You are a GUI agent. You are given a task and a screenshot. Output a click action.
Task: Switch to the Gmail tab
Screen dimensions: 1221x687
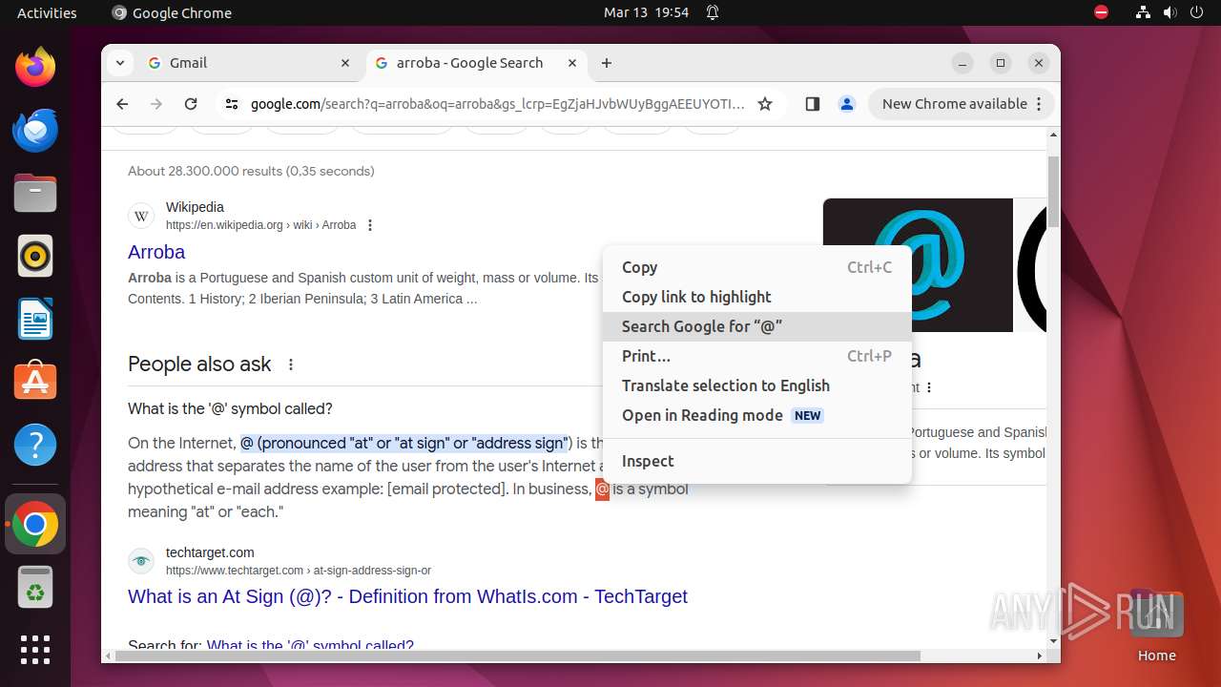(x=250, y=63)
